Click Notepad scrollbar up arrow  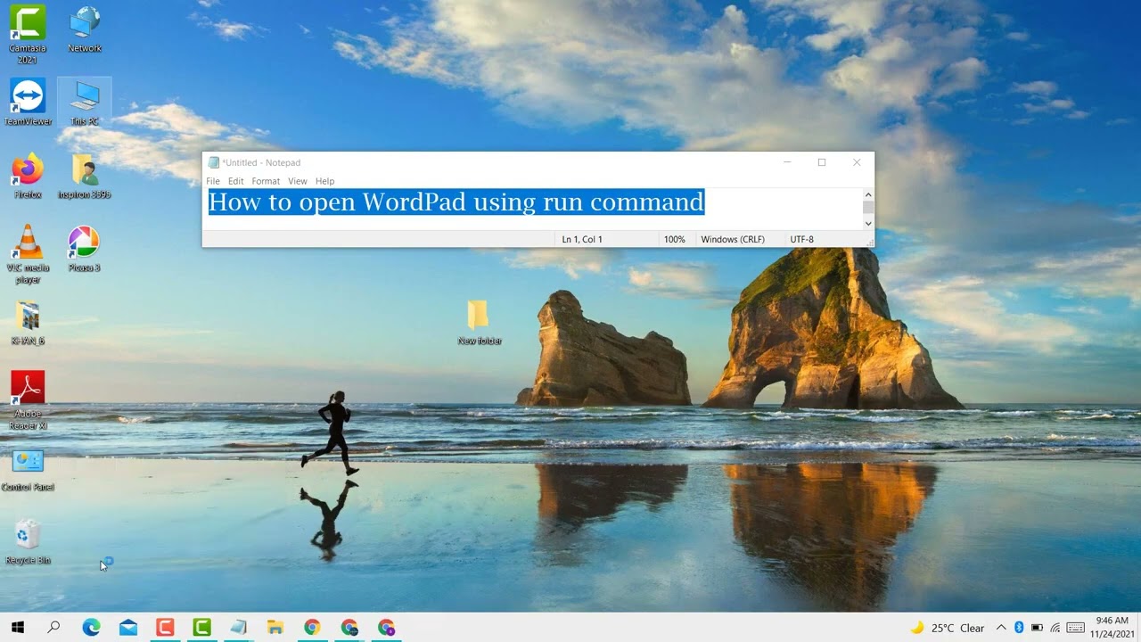point(868,194)
